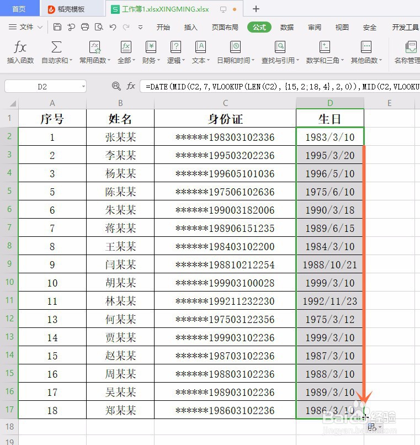
Task: Click the fx icon beside formula bar
Action: (x=131, y=86)
